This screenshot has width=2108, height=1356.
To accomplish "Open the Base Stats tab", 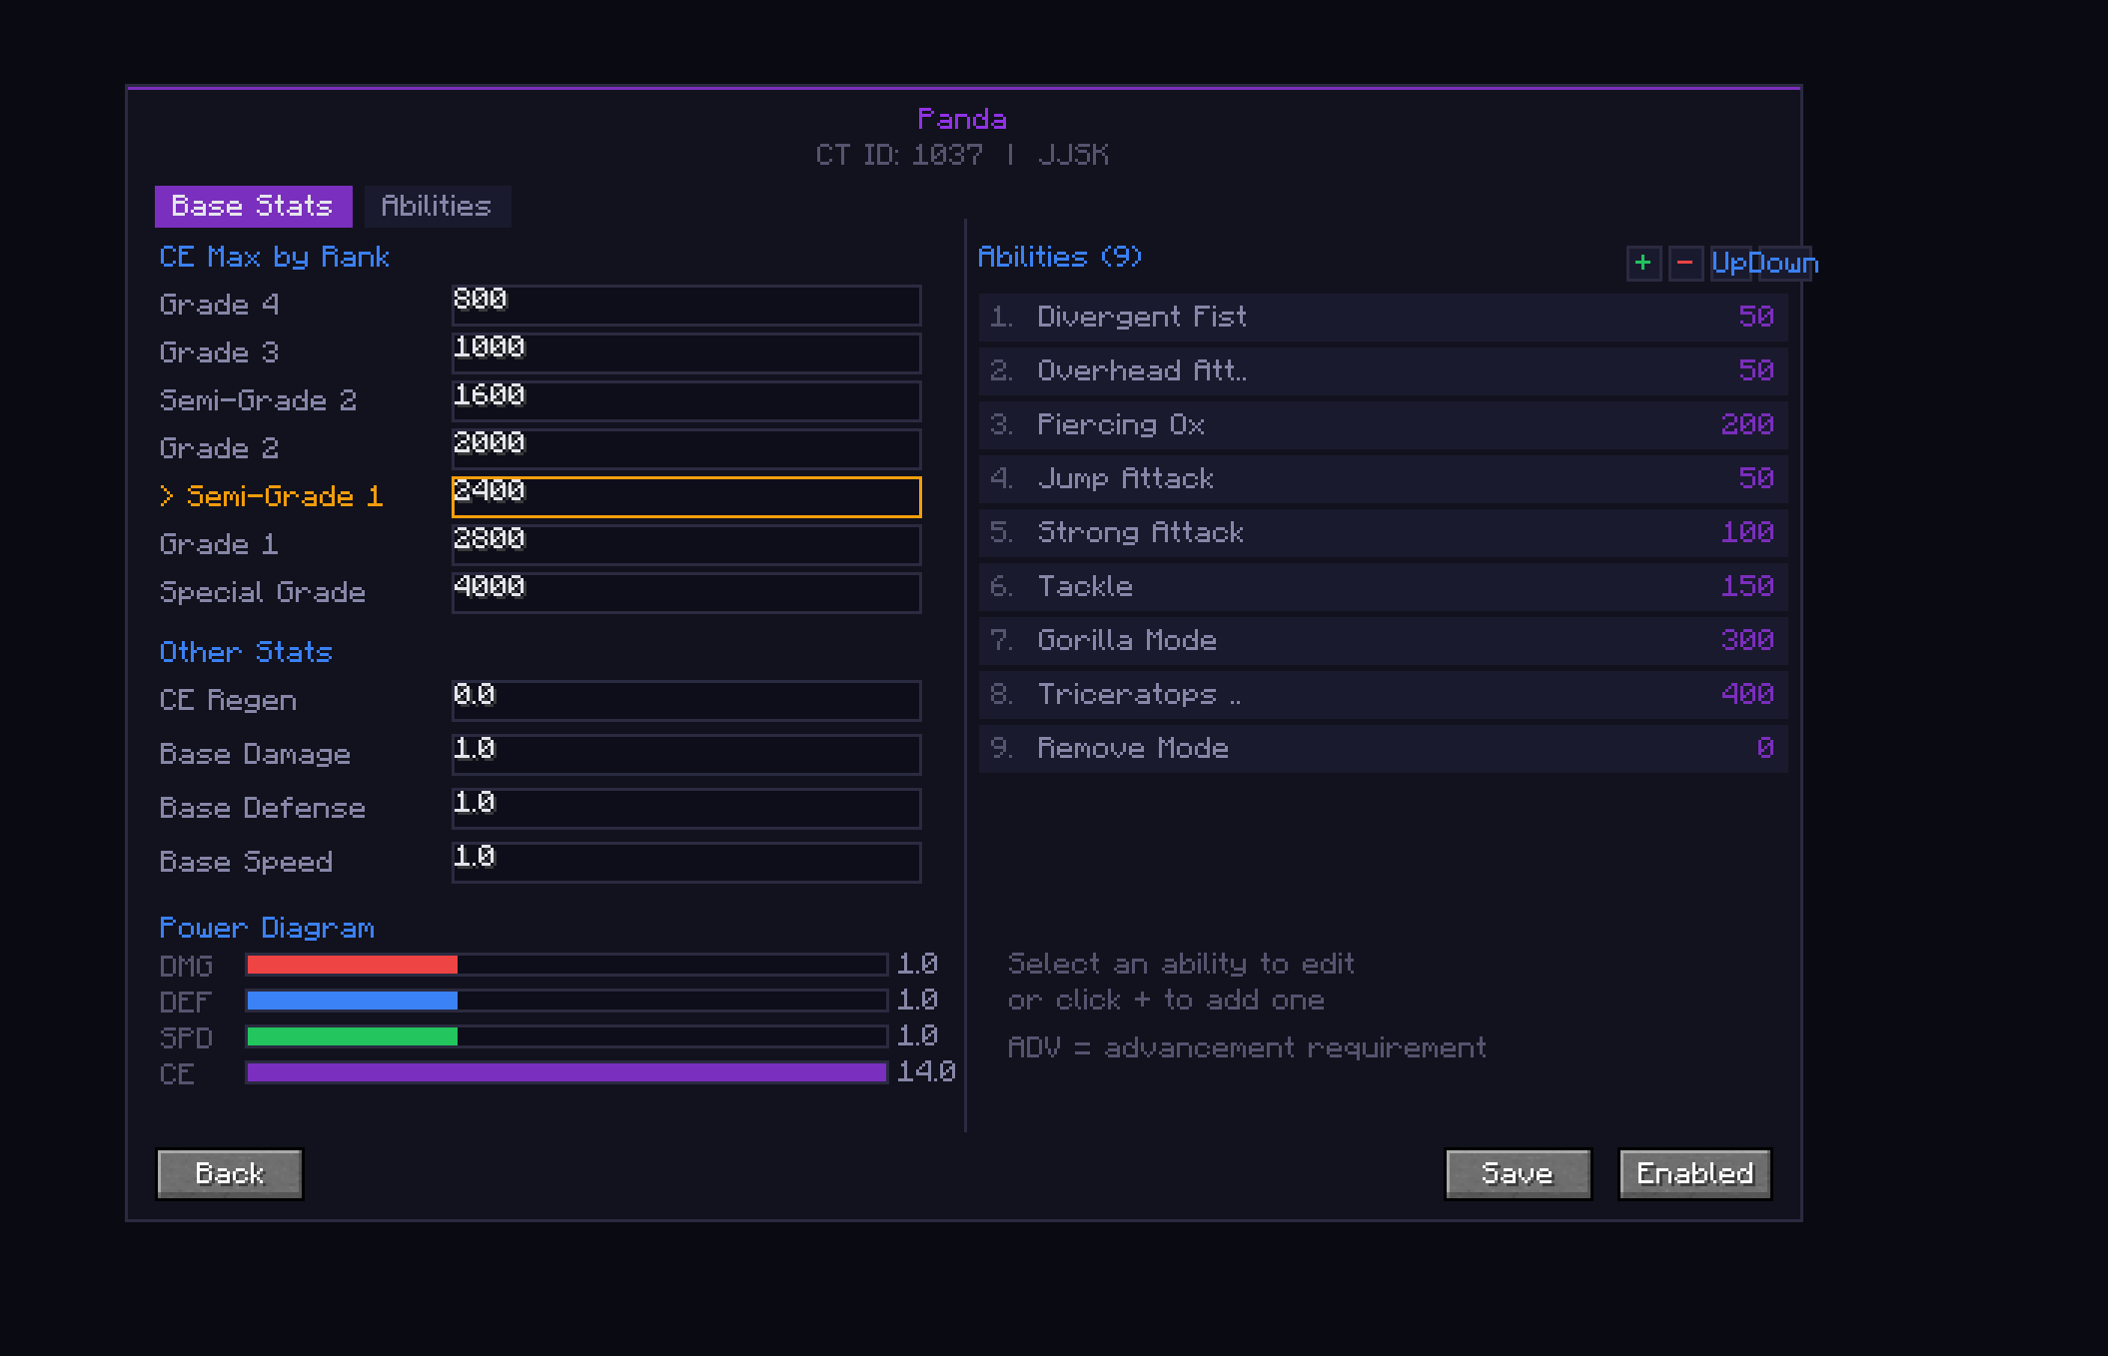I will [x=253, y=207].
